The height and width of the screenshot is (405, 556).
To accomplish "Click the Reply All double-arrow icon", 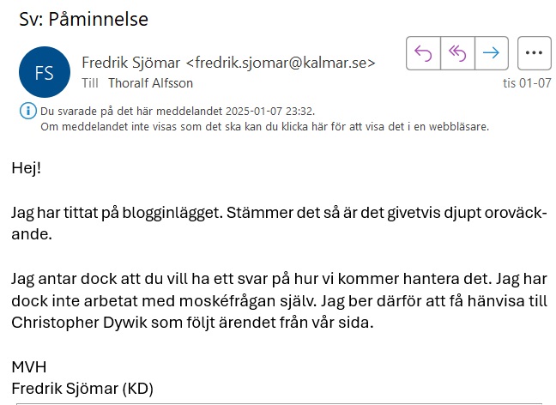I will coord(457,53).
